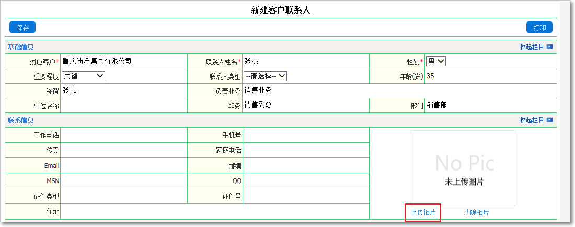Click the 年龄 field showing 35
575x227 pixels.
[x=491, y=76]
